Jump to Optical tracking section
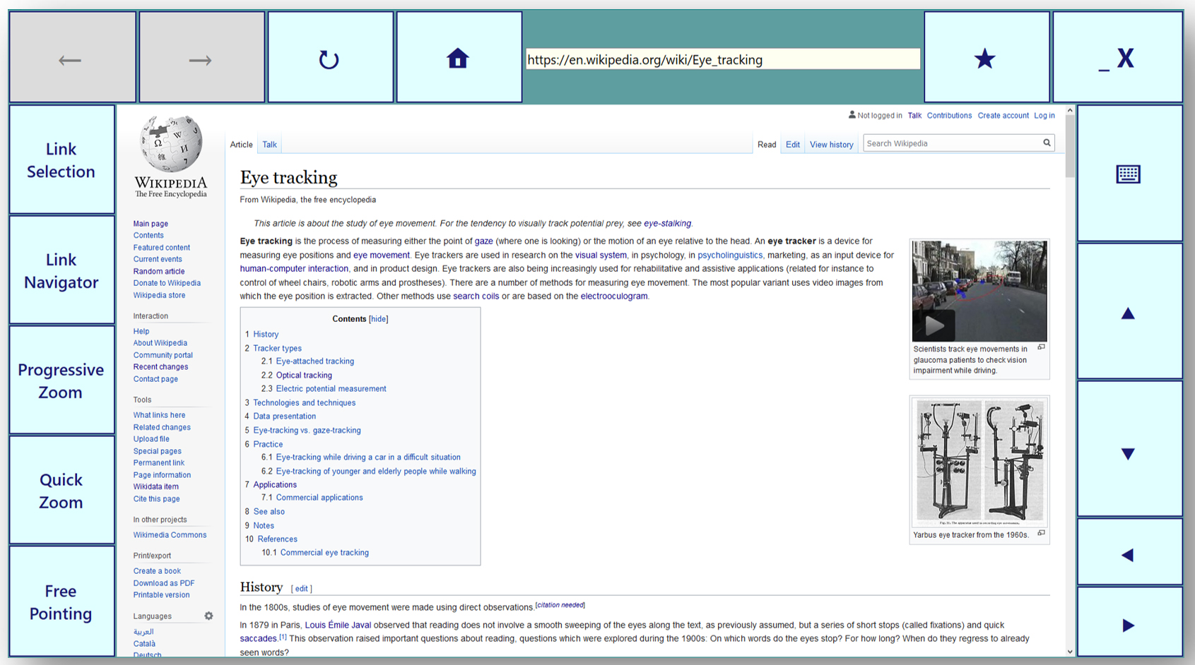 pos(304,376)
